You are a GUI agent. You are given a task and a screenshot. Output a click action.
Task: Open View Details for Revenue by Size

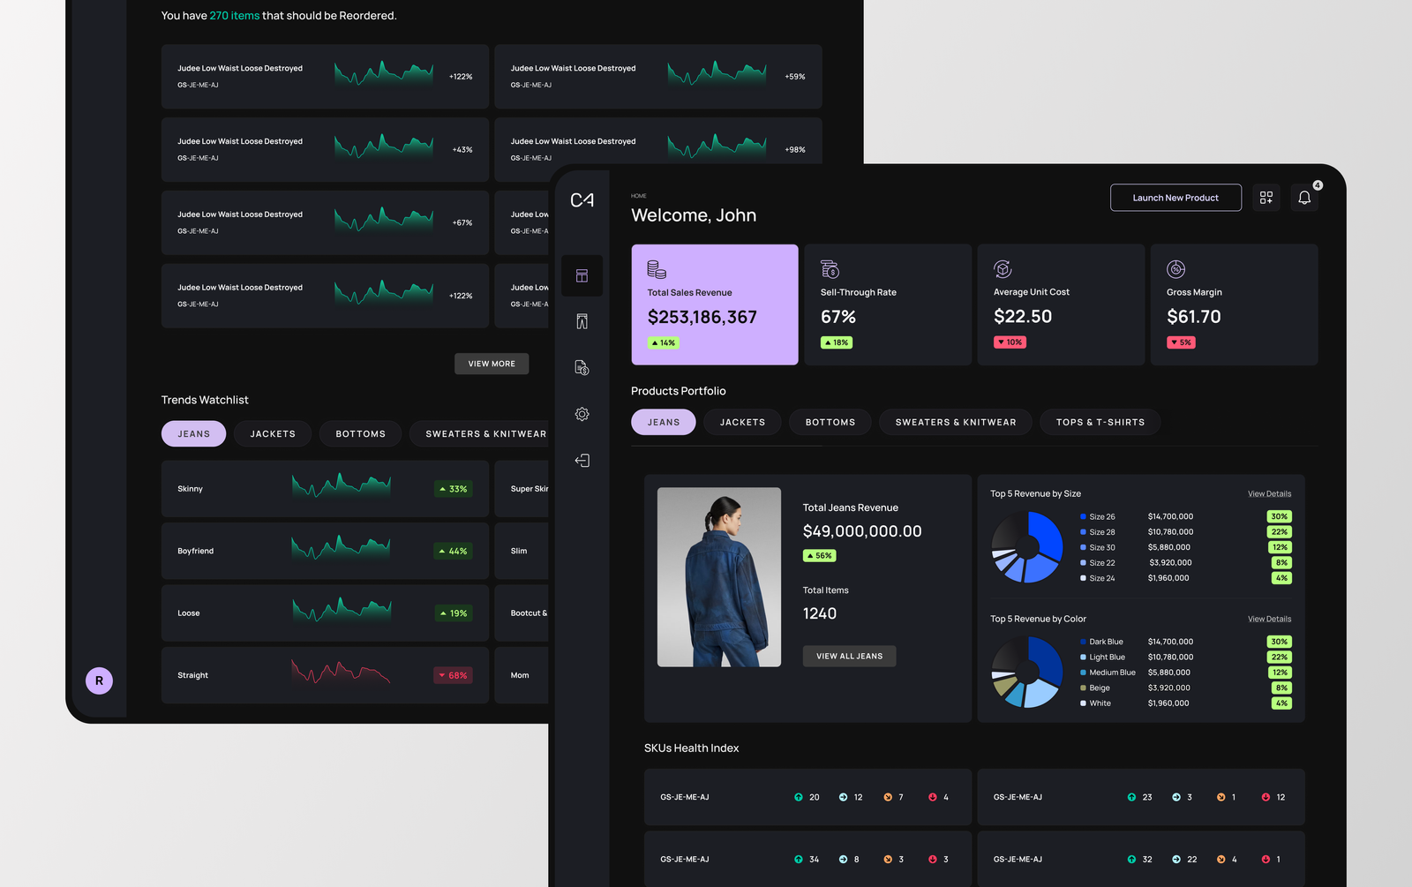[x=1269, y=494]
